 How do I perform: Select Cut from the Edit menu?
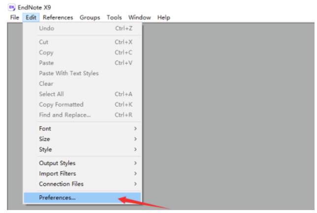(83, 42)
